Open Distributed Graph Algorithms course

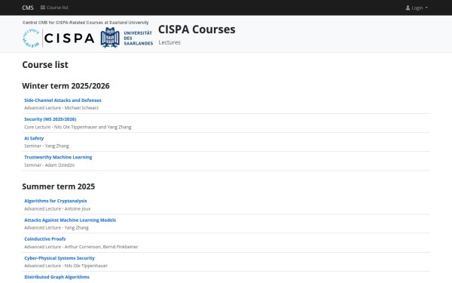point(56,277)
